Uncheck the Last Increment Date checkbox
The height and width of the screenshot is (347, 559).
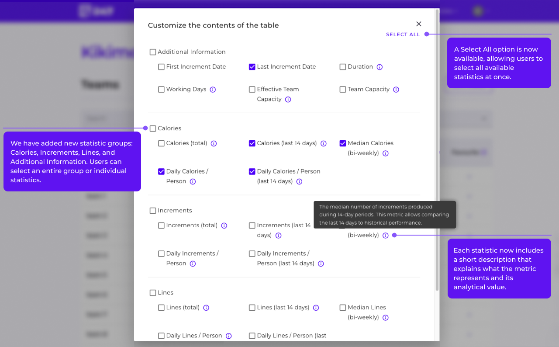[x=252, y=66]
